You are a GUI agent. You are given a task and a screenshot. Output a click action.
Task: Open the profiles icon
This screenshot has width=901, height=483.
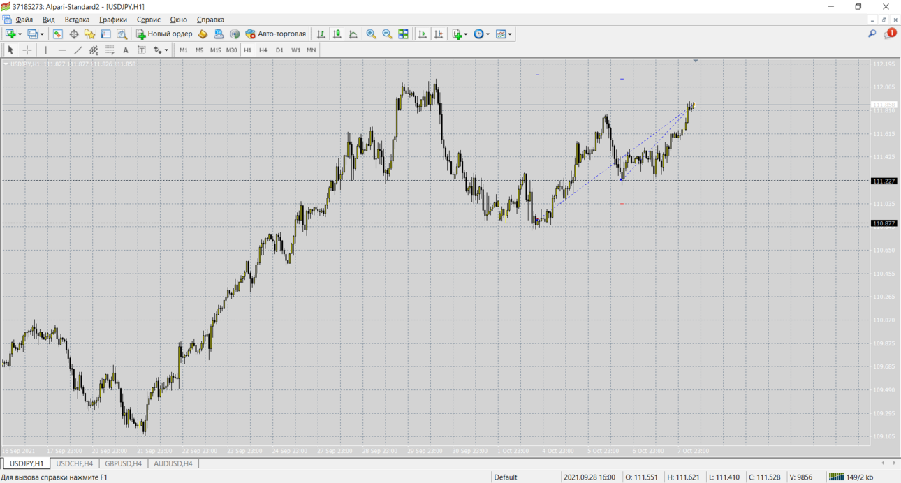tap(32, 34)
